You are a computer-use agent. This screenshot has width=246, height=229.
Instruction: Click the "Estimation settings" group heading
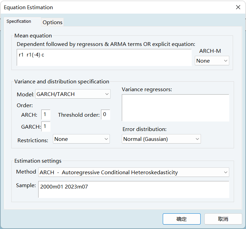(38, 161)
